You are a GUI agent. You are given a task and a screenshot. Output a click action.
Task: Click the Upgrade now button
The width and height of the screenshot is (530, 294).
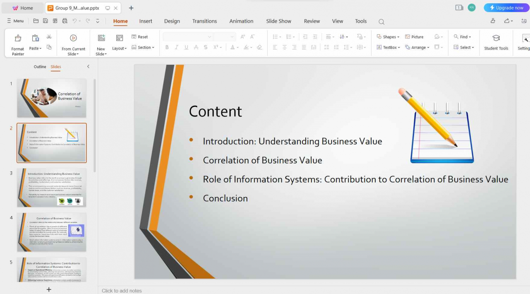[x=506, y=7]
